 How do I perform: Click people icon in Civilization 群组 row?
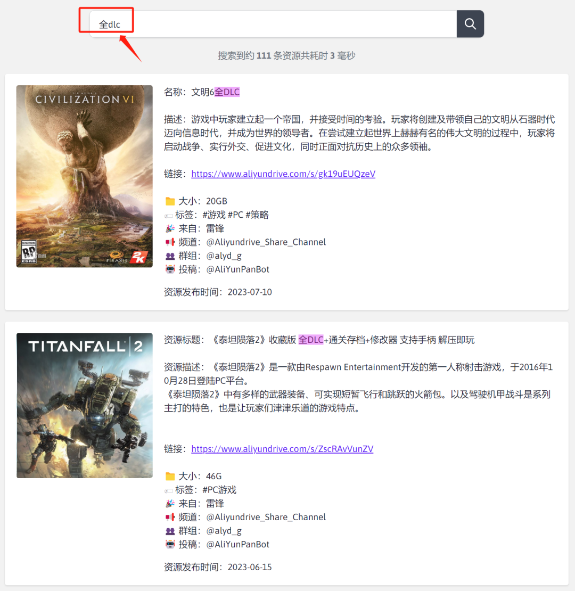pos(170,256)
